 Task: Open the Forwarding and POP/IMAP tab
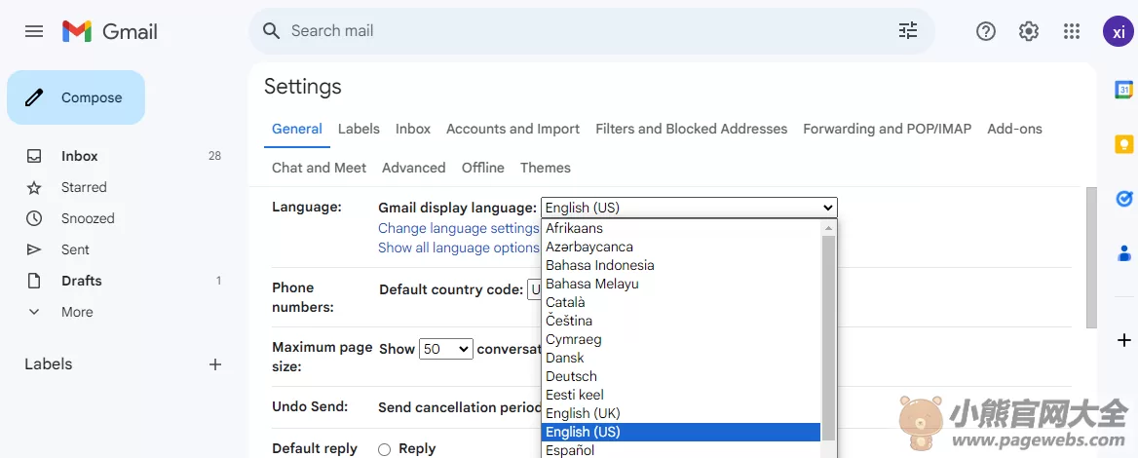click(x=887, y=130)
